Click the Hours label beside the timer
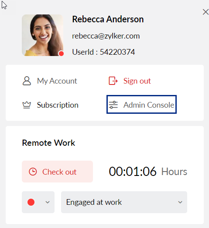 [174, 172]
